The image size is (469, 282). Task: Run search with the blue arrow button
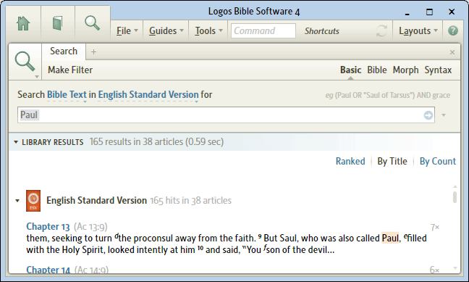(428, 115)
